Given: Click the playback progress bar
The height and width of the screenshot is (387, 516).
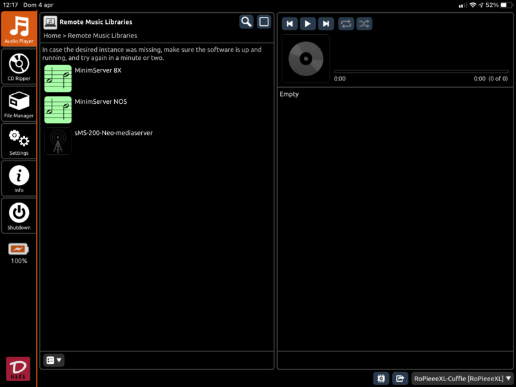Looking at the screenshot, I should [421, 71].
